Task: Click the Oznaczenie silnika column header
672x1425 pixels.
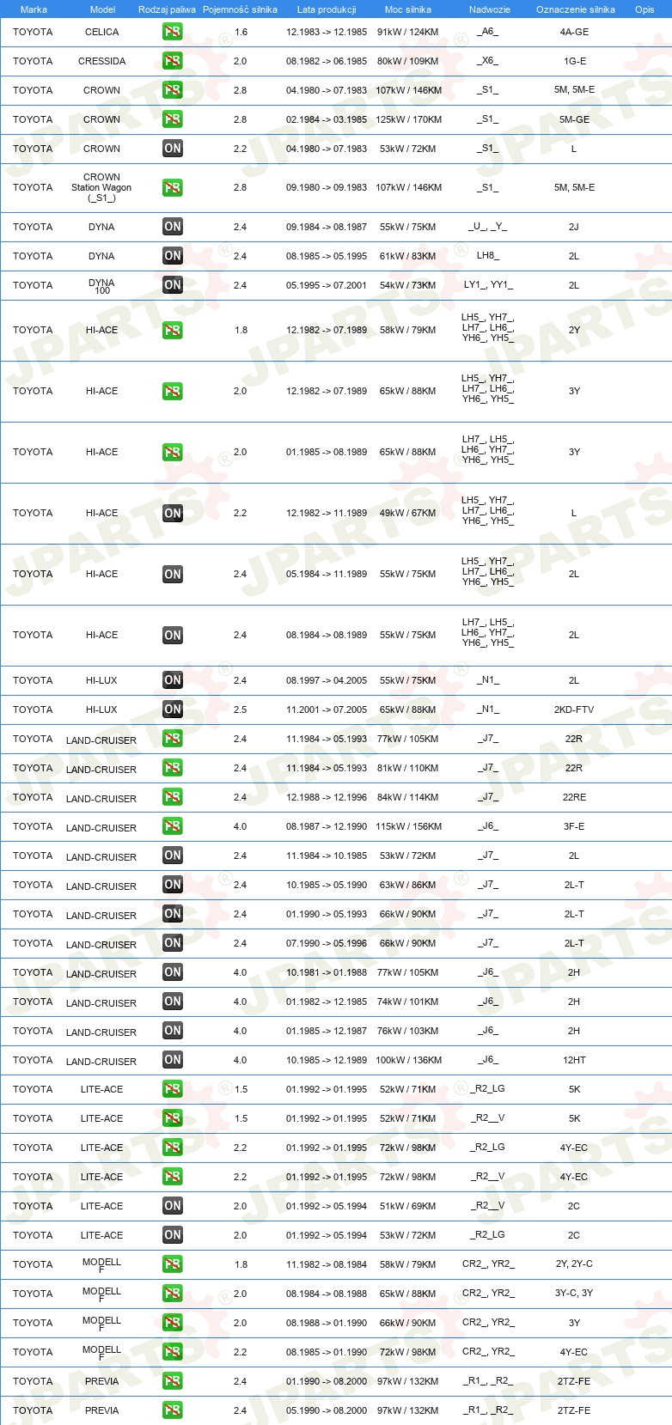Action: click(x=576, y=9)
